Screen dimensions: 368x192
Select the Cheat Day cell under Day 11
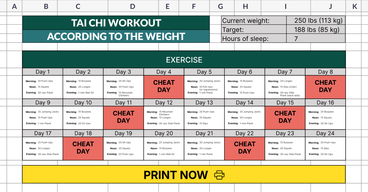click(123, 117)
